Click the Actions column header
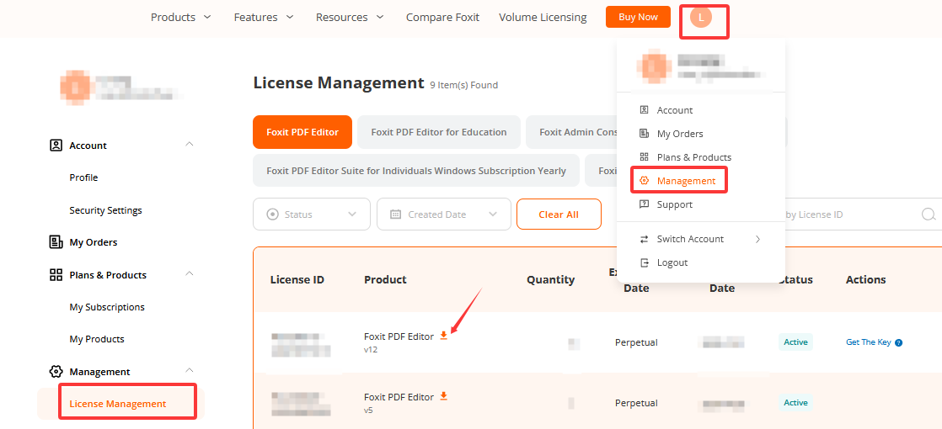The image size is (942, 429). (x=865, y=279)
